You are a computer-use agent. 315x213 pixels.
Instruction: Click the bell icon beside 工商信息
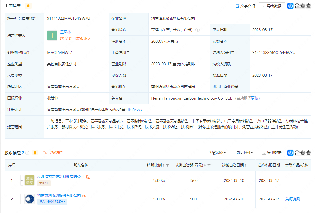(x=28, y=5)
